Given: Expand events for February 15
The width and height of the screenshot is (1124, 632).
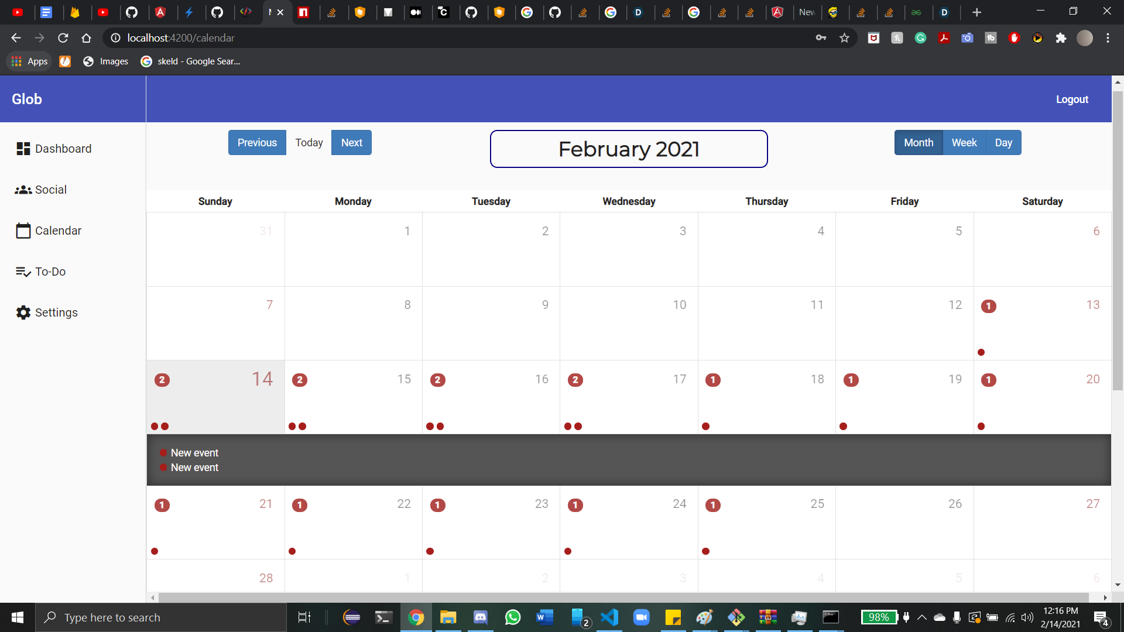Looking at the screenshot, I should tap(353, 398).
